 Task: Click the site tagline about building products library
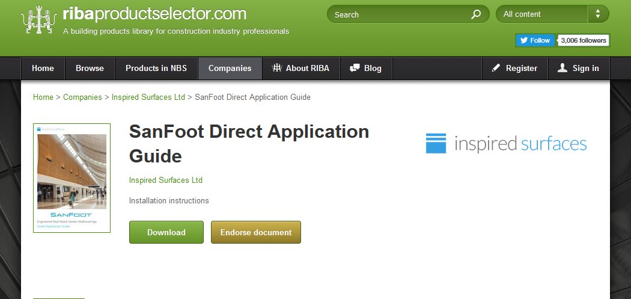[176, 31]
